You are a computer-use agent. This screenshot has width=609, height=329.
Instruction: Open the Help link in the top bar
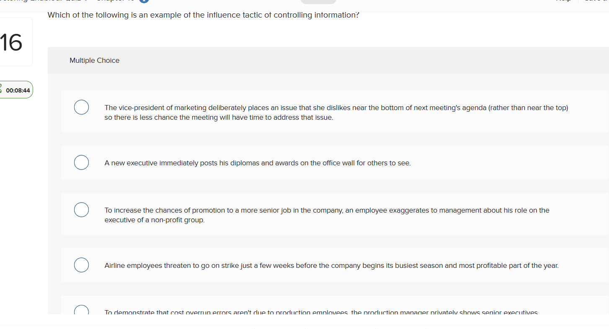(563, 1)
